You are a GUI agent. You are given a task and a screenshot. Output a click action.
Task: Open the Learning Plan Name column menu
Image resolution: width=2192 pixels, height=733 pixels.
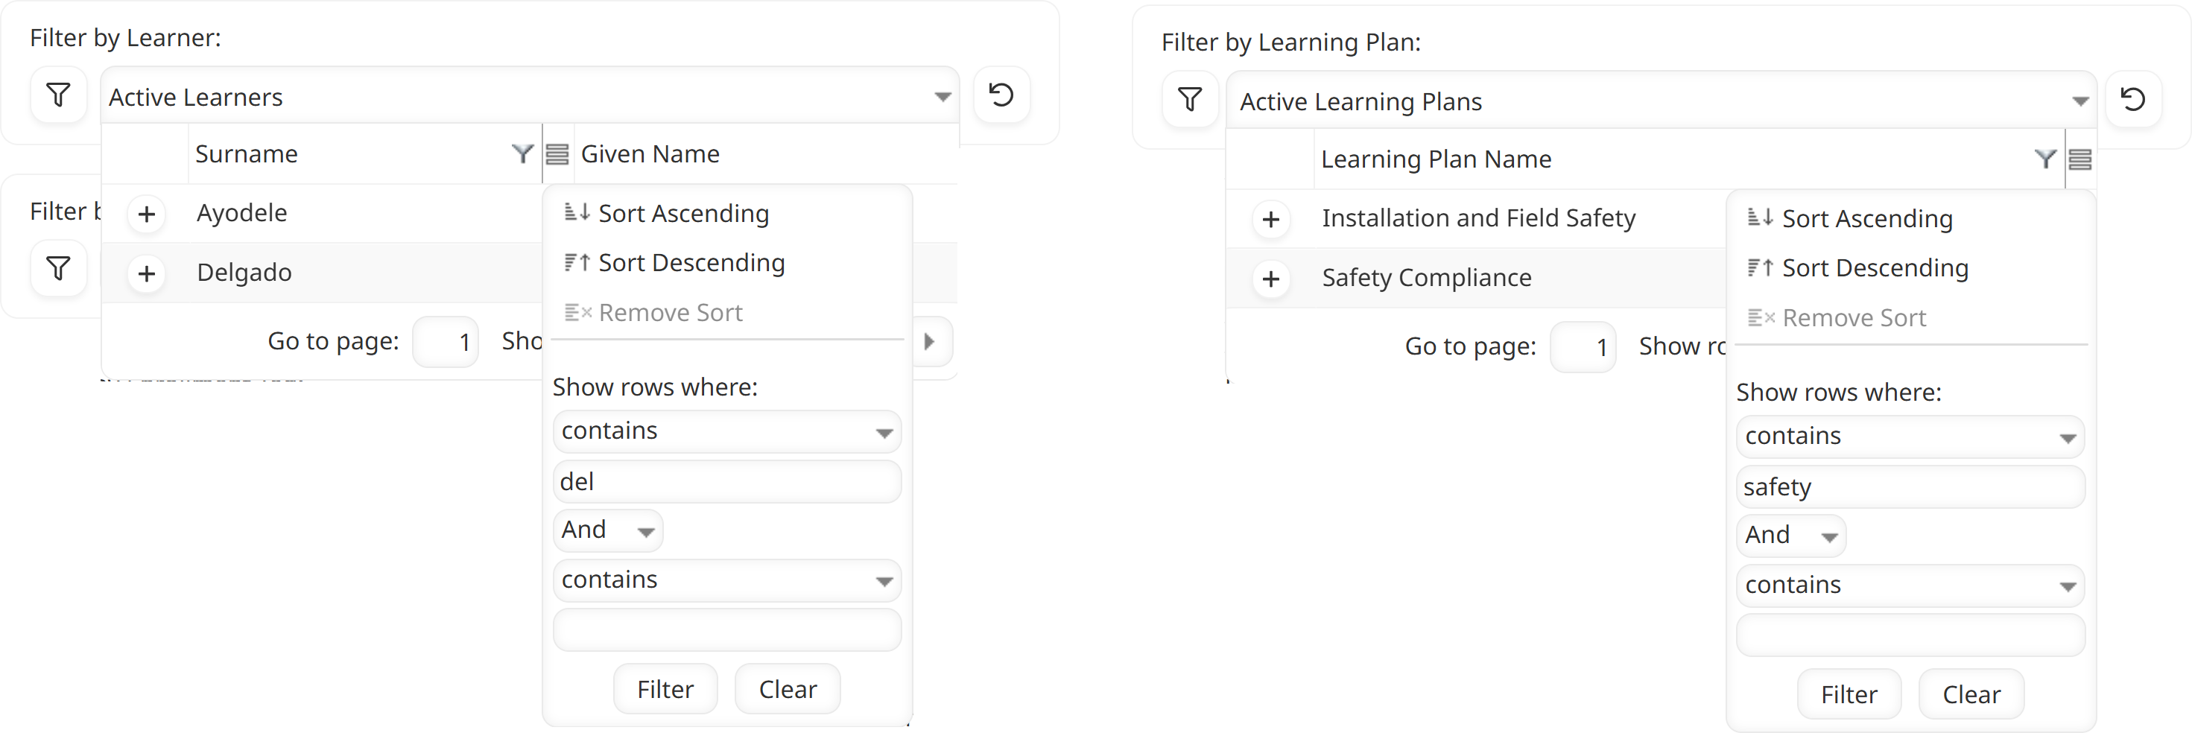pyautogui.click(x=2079, y=159)
